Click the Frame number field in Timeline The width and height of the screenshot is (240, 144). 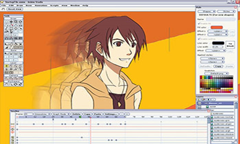pyautogui.click(x=28, y=114)
